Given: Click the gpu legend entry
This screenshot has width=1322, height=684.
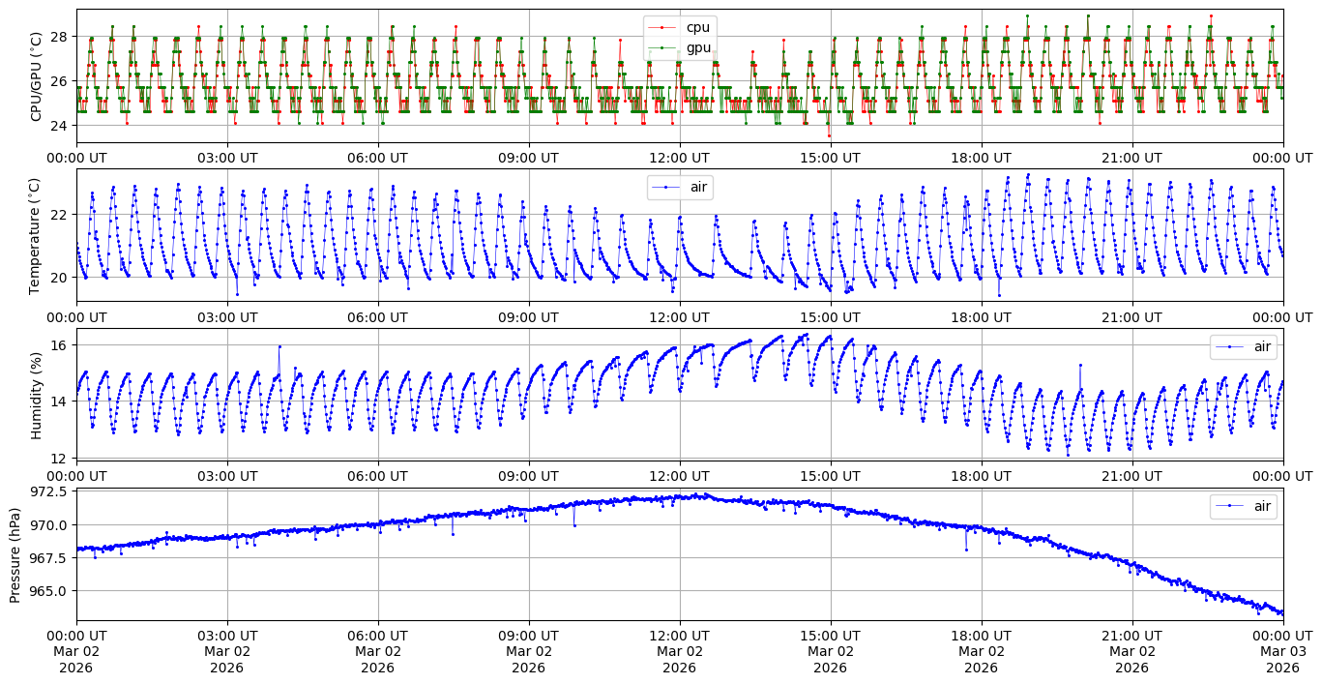Looking at the screenshot, I should point(696,47).
